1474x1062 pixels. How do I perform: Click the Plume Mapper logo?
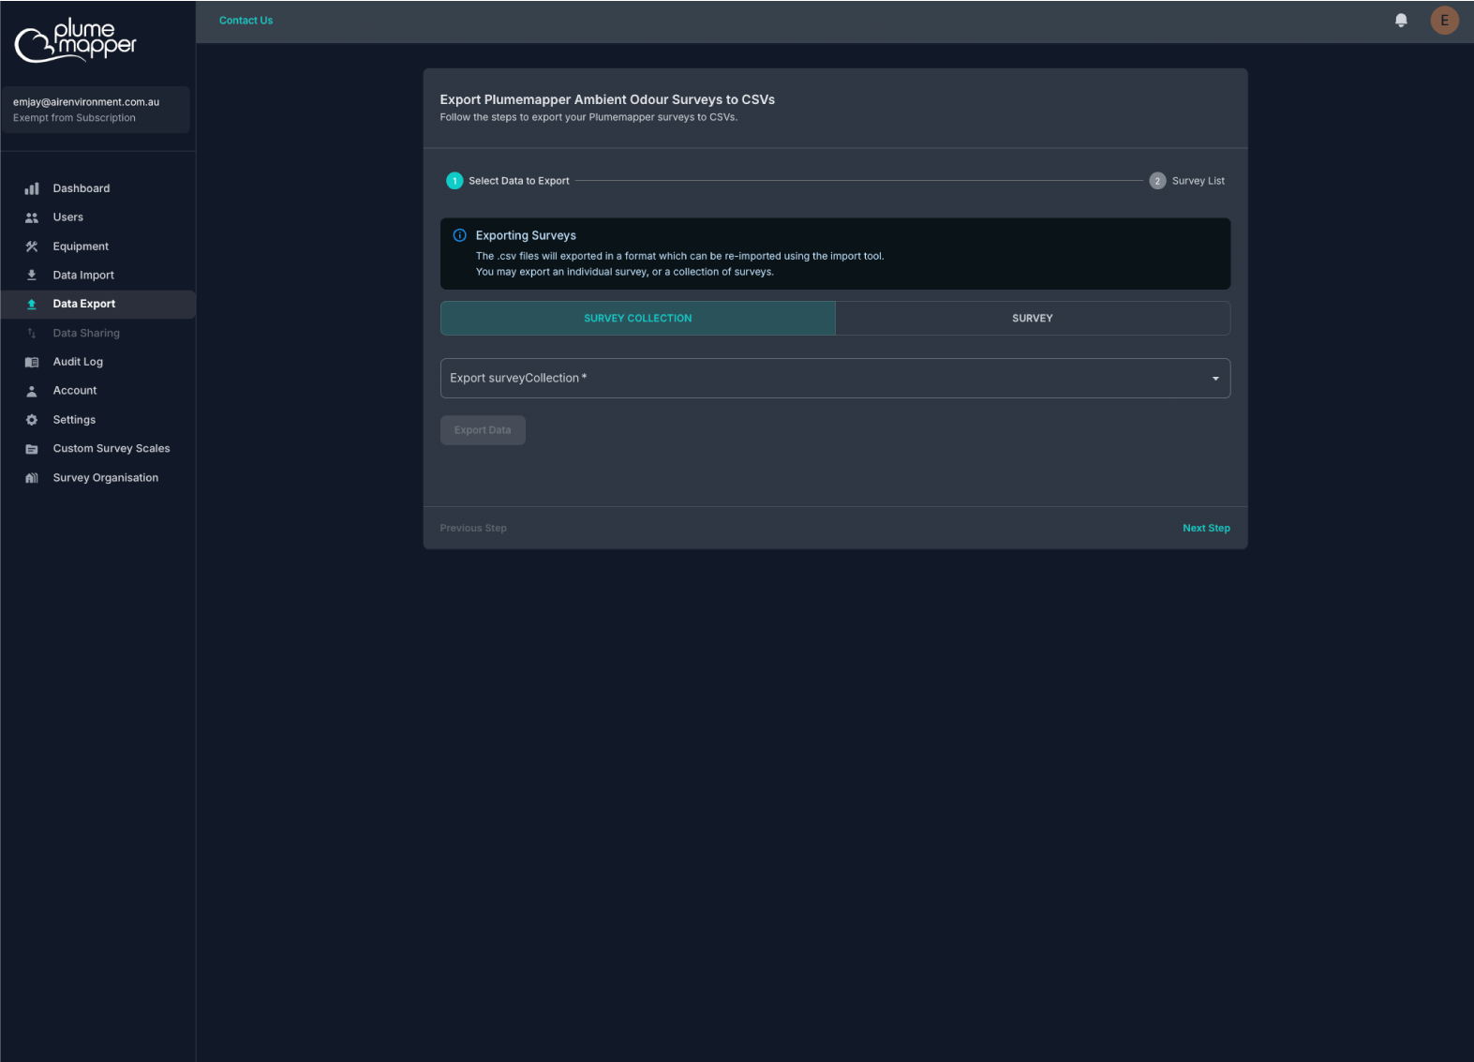click(x=75, y=40)
